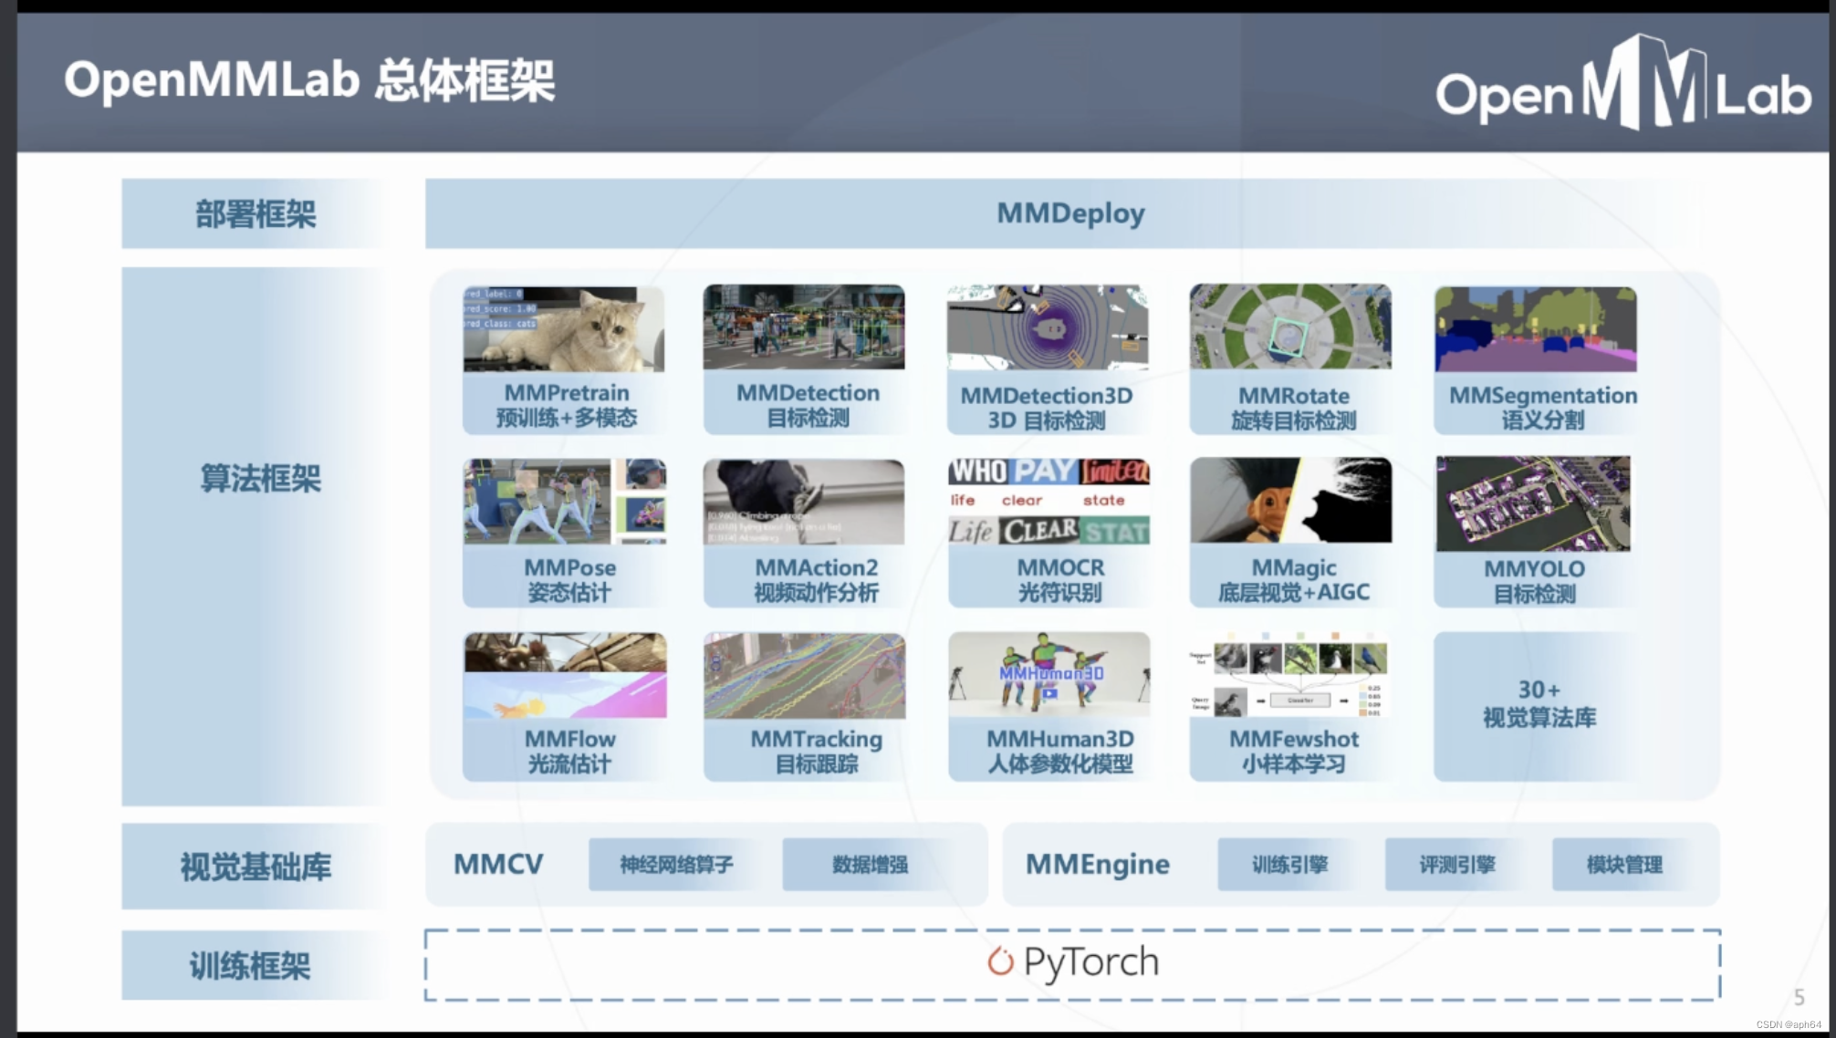Click the "MMPose 姿态估计" caption
1836x1038 pixels.
pos(569,579)
